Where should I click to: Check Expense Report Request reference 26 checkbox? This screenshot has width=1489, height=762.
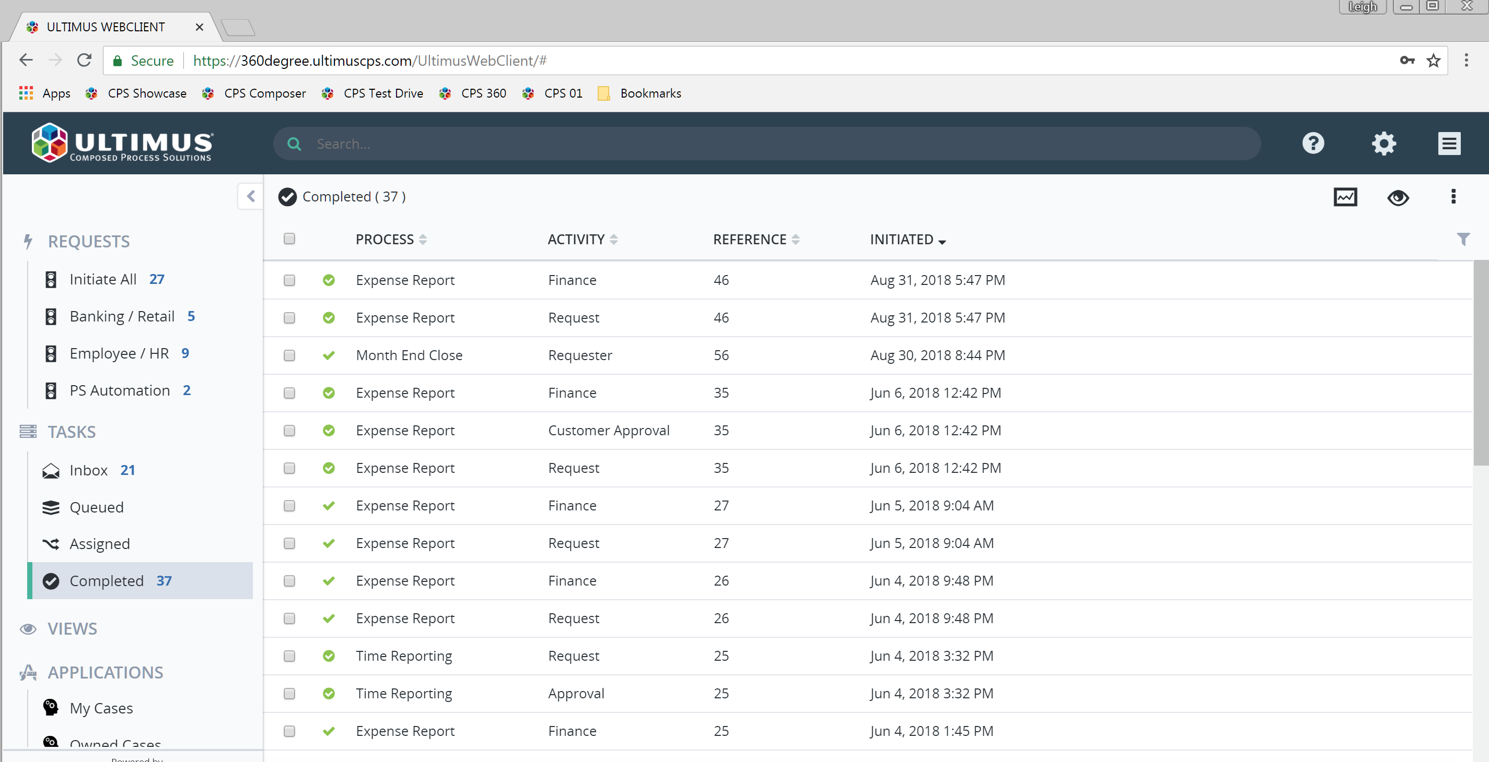pos(289,618)
